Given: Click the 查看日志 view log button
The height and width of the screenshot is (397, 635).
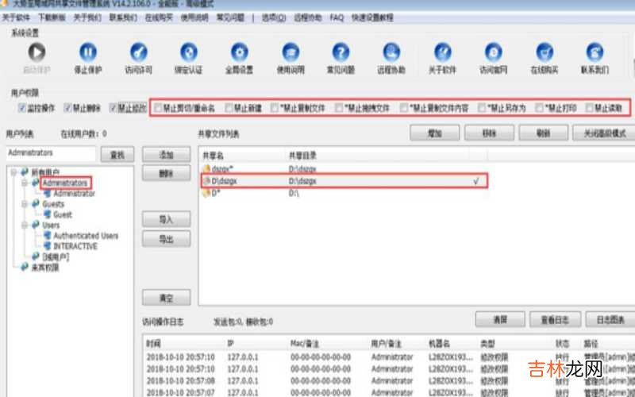Looking at the screenshot, I should coord(555,319).
